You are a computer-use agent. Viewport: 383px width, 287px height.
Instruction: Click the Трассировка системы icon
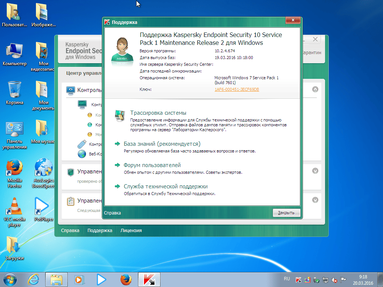coord(120,116)
